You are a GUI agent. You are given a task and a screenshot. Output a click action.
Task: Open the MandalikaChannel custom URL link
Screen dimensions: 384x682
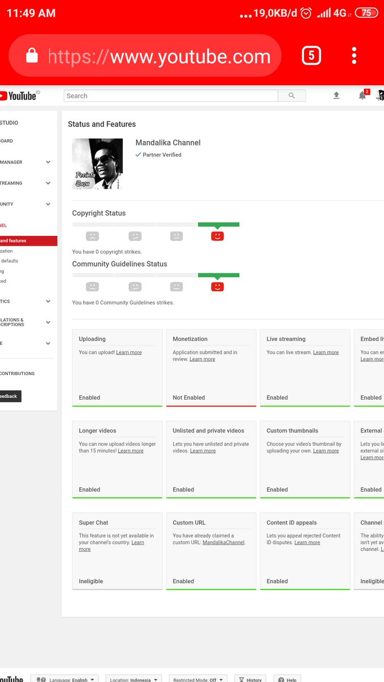click(x=224, y=542)
